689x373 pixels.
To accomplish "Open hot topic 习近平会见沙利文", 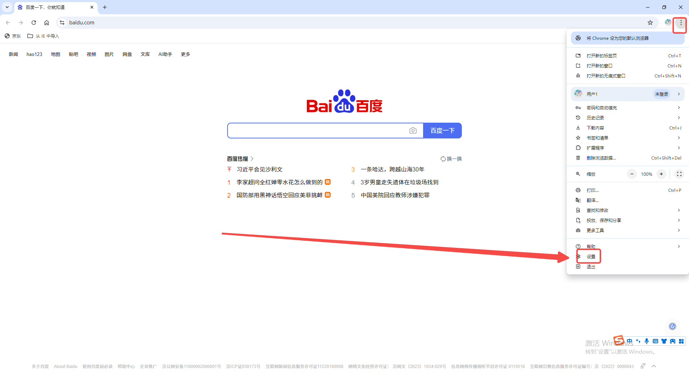I will [x=259, y=169].
